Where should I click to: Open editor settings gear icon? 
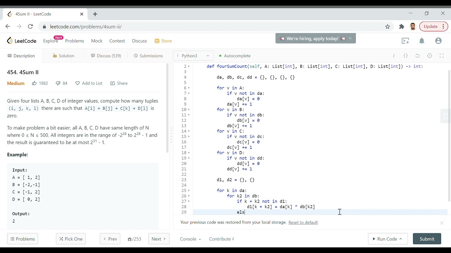[x=430, y=56]
